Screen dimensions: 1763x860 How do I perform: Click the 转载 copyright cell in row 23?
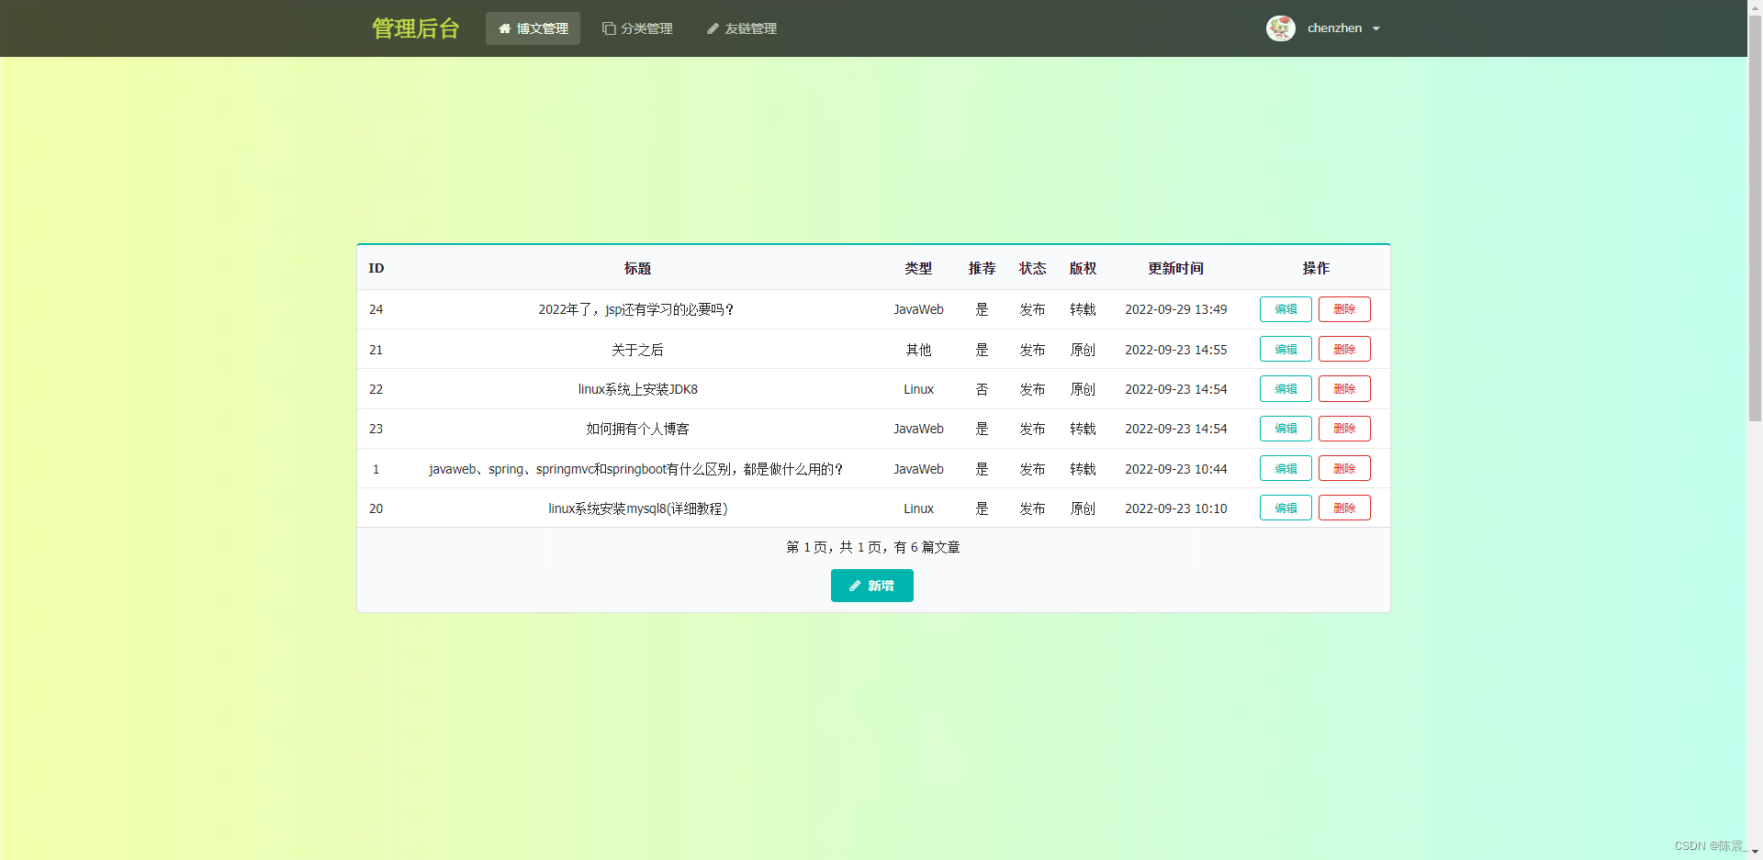1083,429
